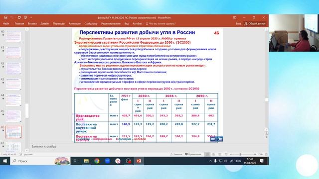Open the Файл menu tab
The image size is (319, 179).
pyautogui.click(x=6, y=23)
